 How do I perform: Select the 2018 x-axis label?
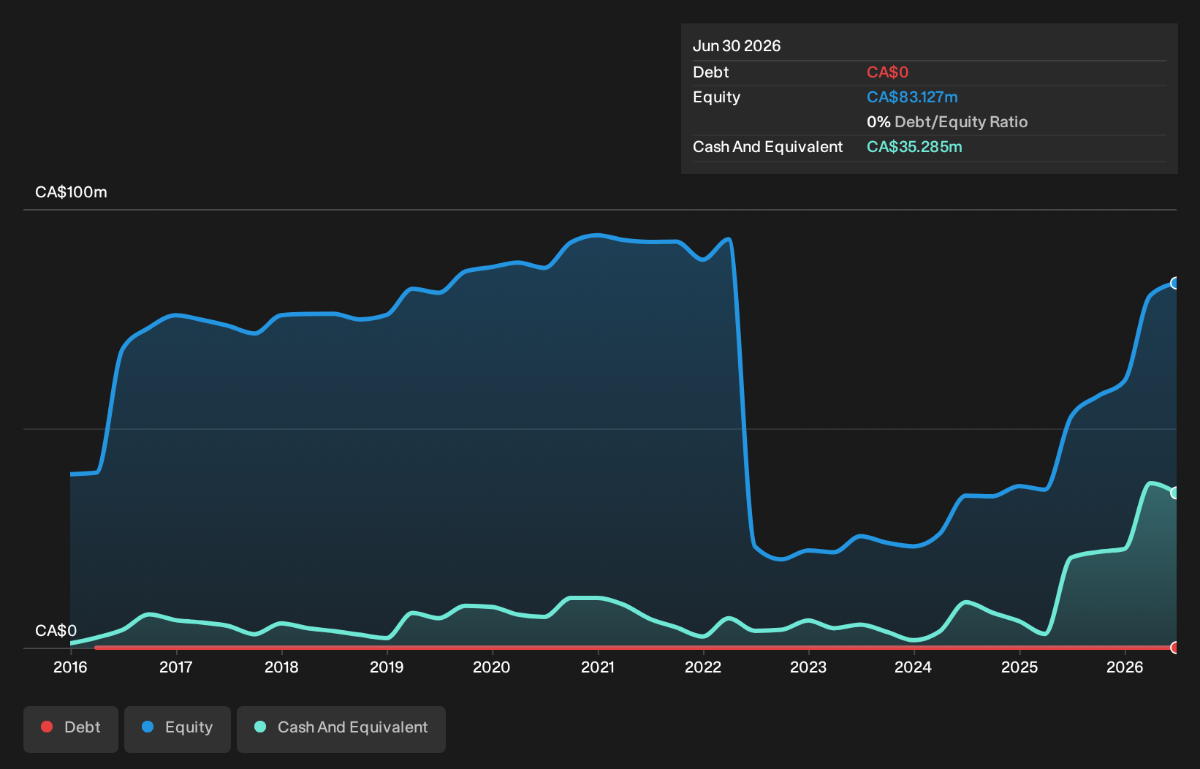coord(281,667)
